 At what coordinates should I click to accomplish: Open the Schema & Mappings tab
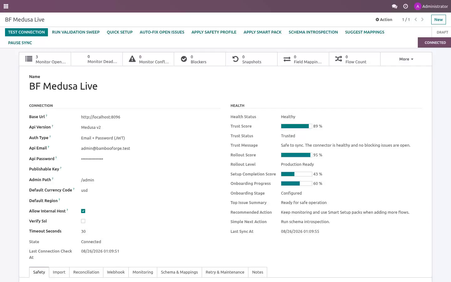[x=179, y=272]
